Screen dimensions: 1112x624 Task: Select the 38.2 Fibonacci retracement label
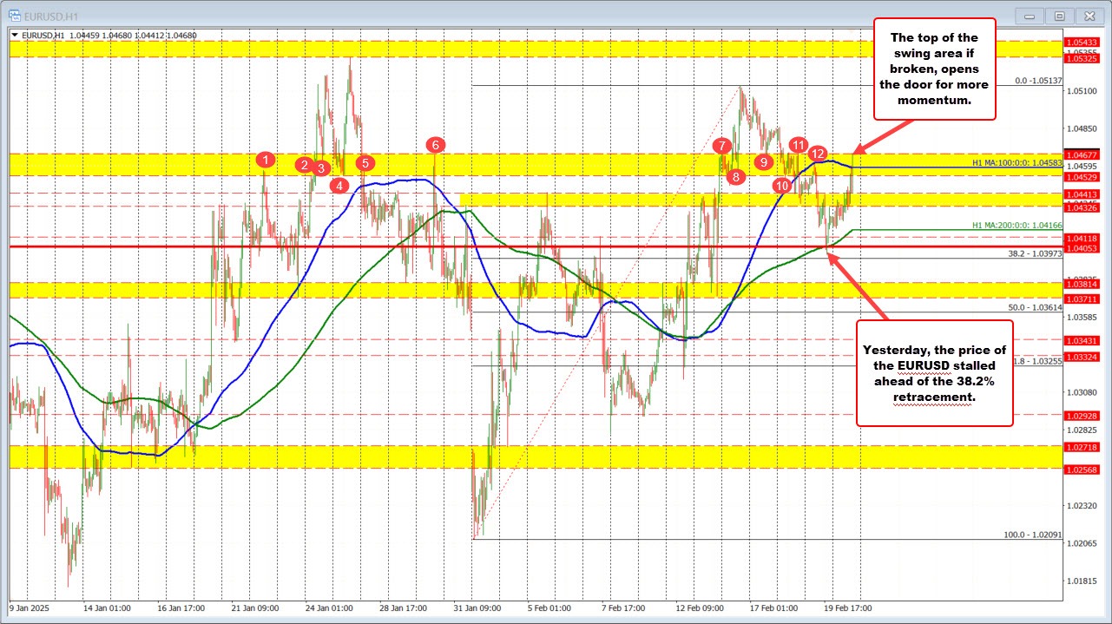(1035, 253)
